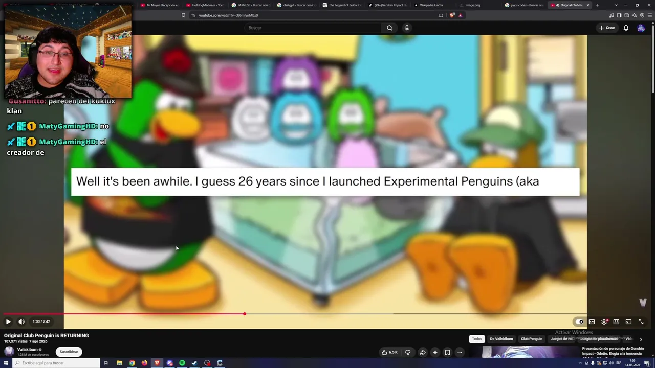Open File Explorer from the taskbar
The width and height of the screenshot is (655, 368).
point(119,363)
